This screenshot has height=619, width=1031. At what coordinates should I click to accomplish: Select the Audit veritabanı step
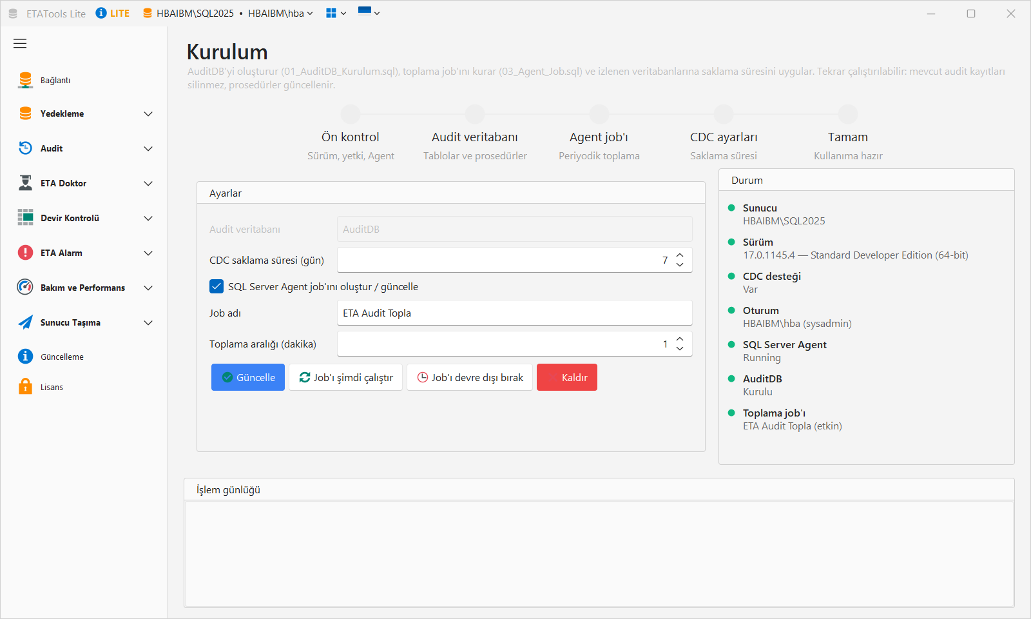click(475, 133)
